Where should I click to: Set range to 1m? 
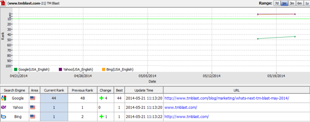[284, 3]
